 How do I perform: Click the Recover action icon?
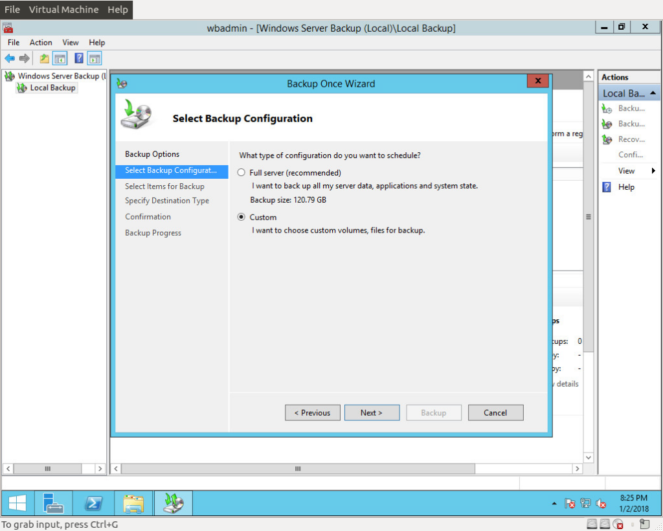(607, 139)
